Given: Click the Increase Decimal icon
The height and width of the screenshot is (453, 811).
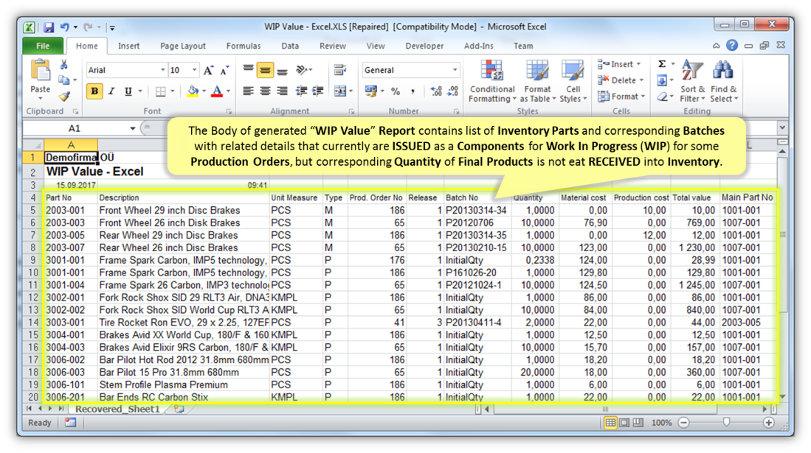Looking at the screenshot, I should [x=436, y=91].
